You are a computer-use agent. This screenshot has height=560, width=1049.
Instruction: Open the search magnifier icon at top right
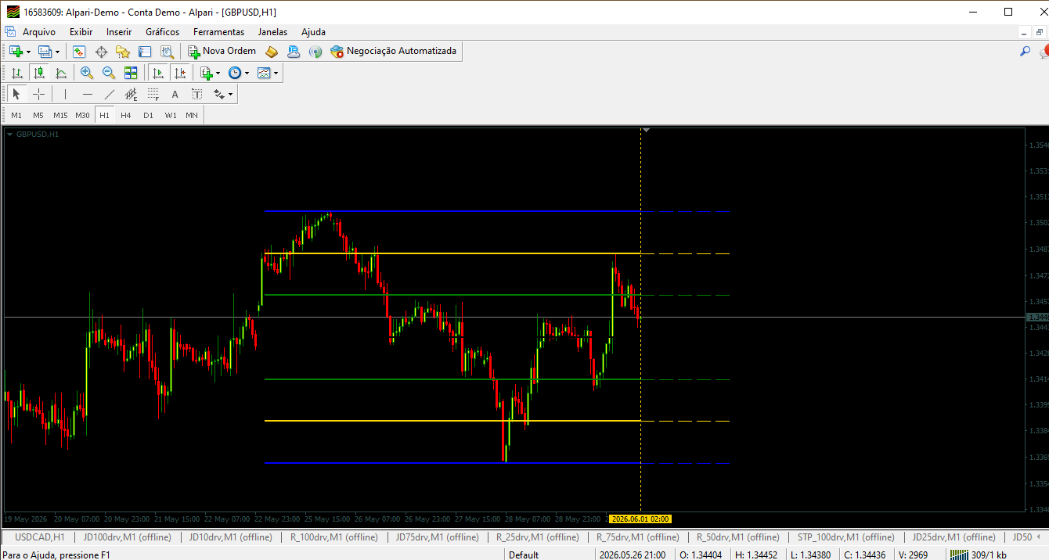(1025, 52)
